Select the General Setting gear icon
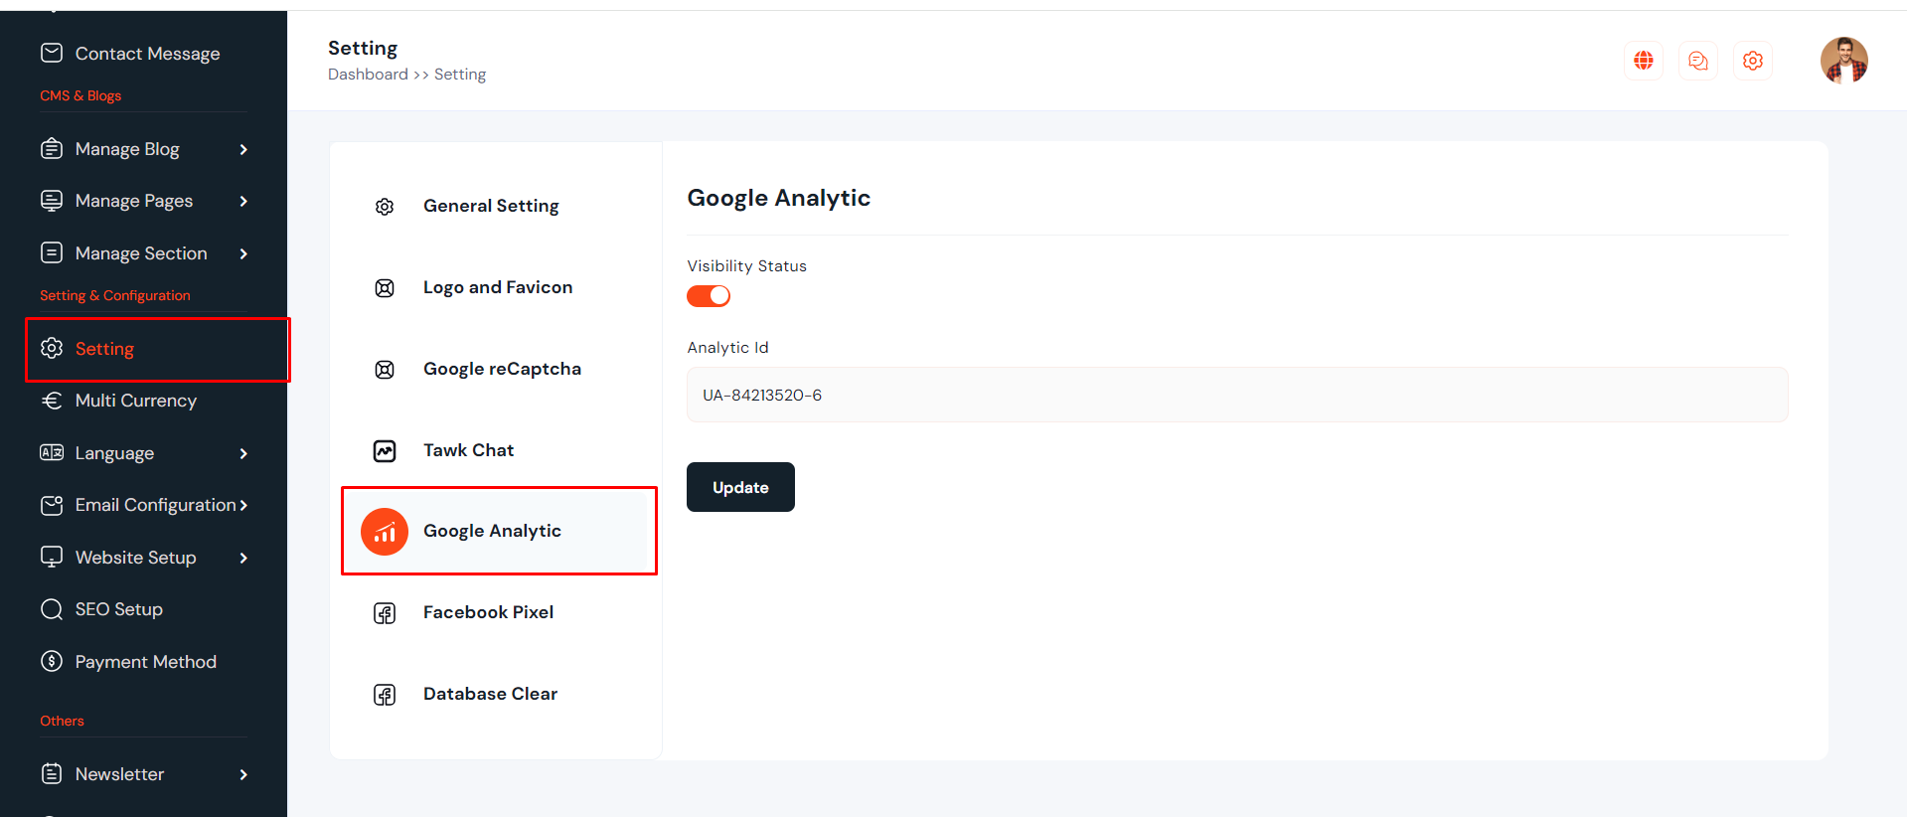This screenshot has width=1907, height=817. (385, 207)
